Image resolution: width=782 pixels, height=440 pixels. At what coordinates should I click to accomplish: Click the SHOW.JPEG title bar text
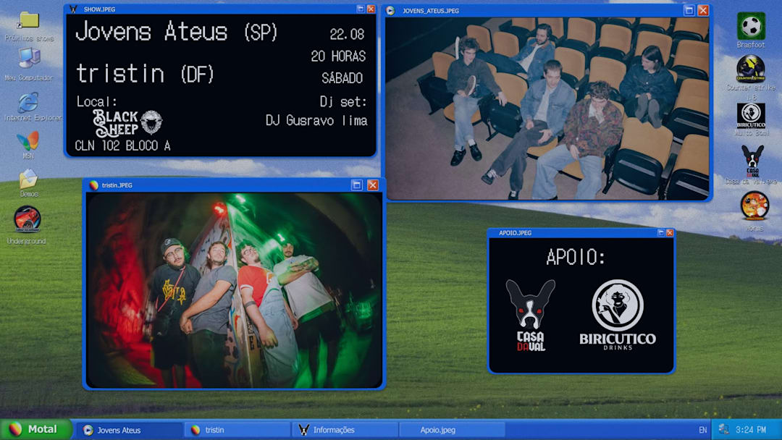tap(100, 9)
